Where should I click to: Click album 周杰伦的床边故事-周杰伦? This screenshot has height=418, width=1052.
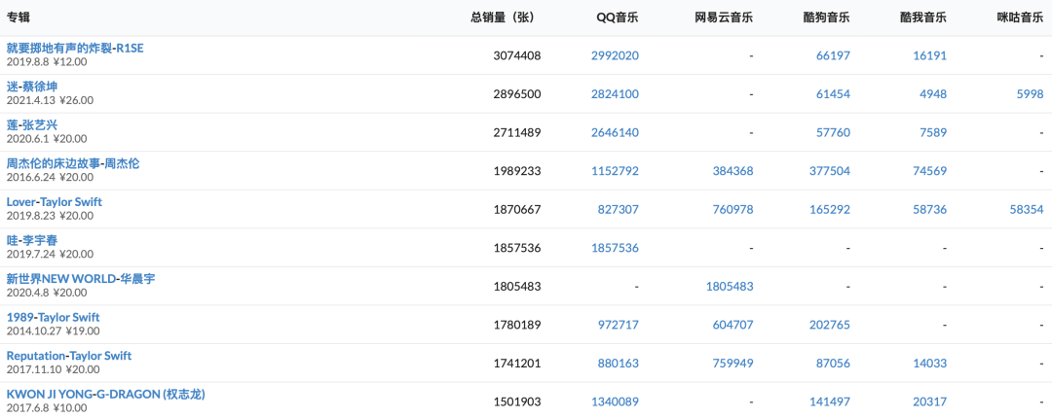coord(73,163)
